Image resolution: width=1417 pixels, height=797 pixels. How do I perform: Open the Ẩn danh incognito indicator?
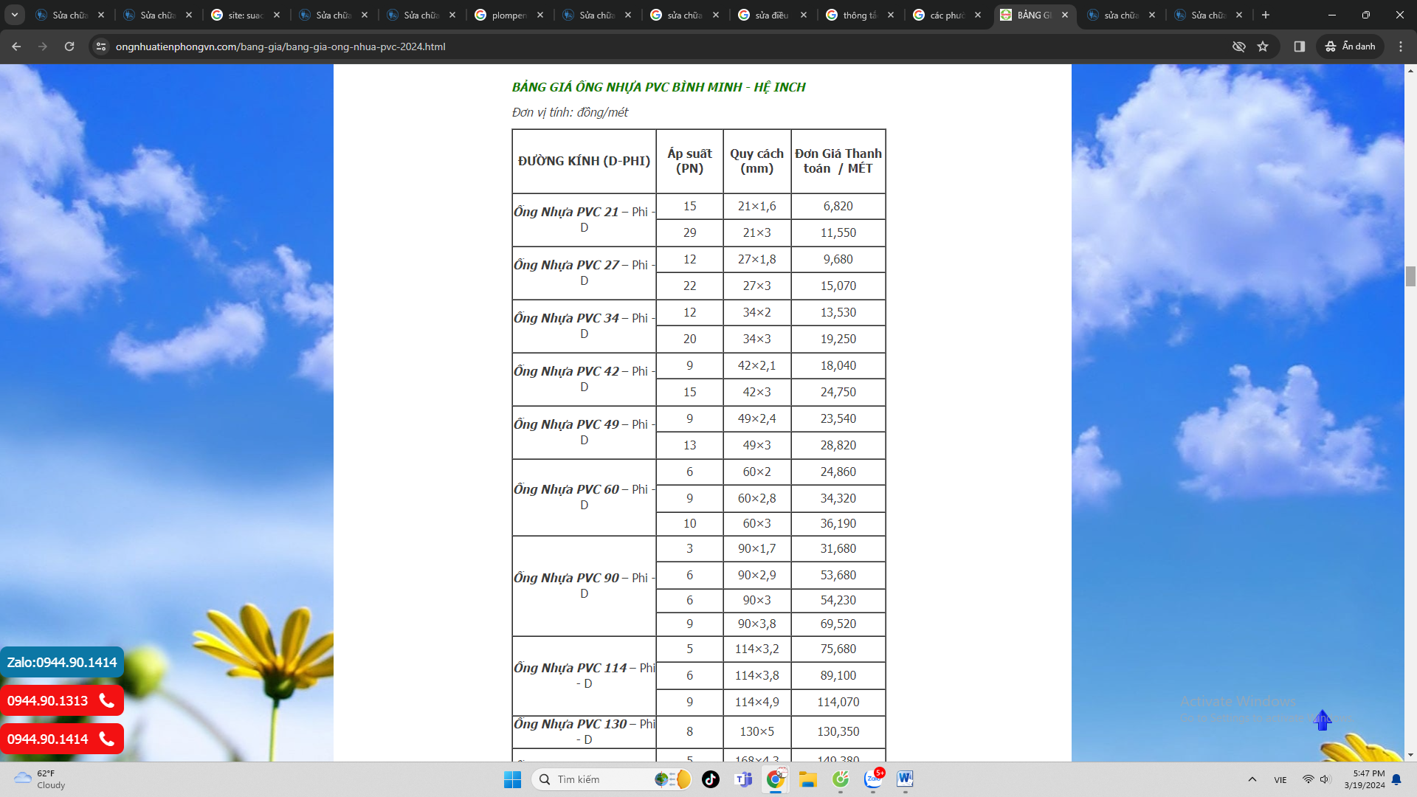[x=1350, y=46]
